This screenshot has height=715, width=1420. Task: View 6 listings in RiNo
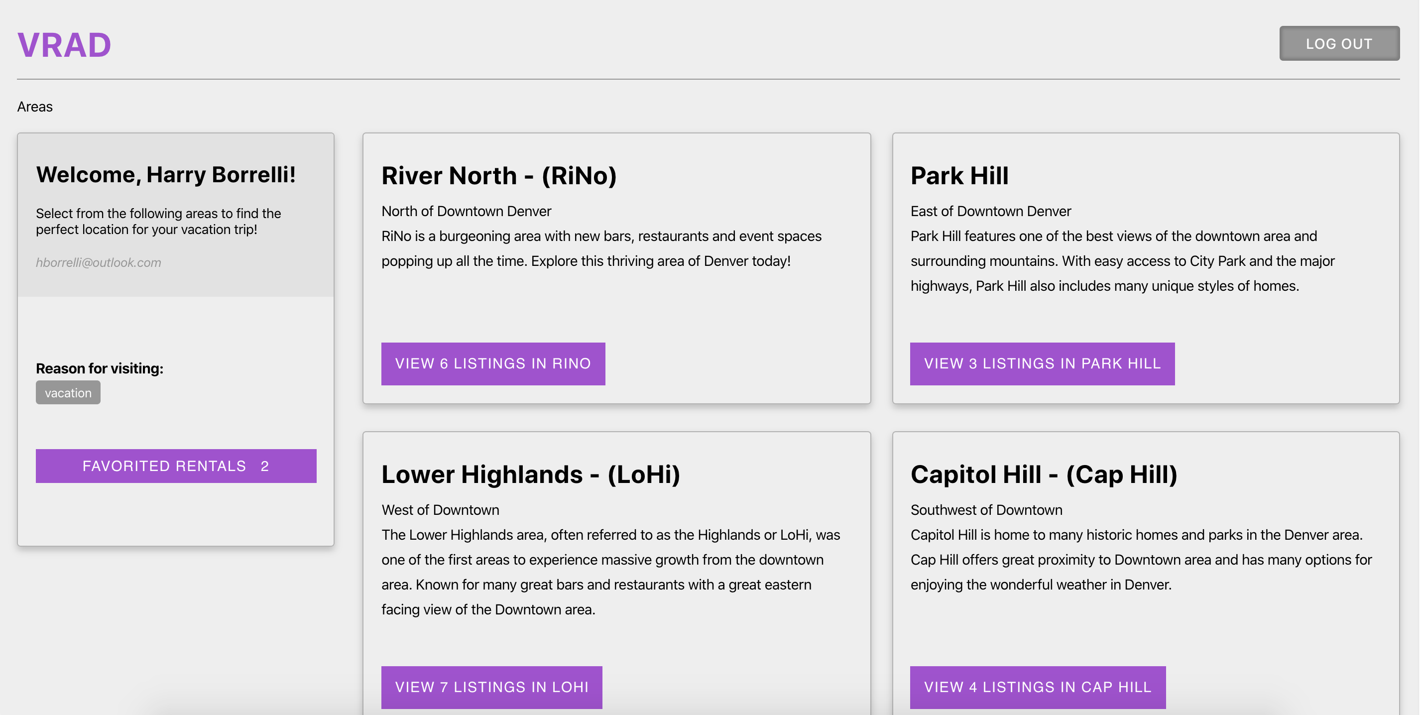click(493, 363)
